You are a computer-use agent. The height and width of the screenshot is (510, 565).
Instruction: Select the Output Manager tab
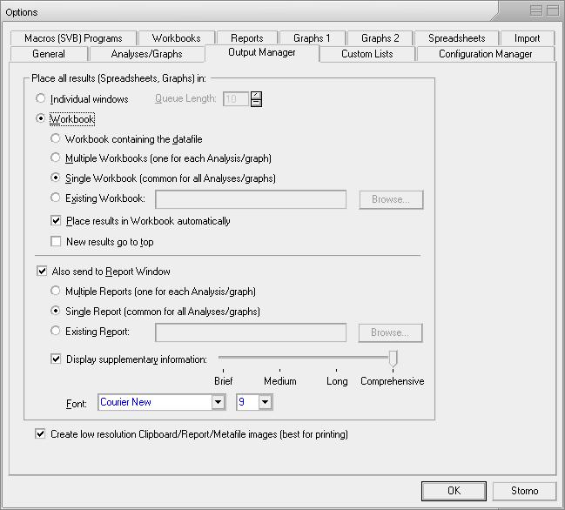pos(261,52)
